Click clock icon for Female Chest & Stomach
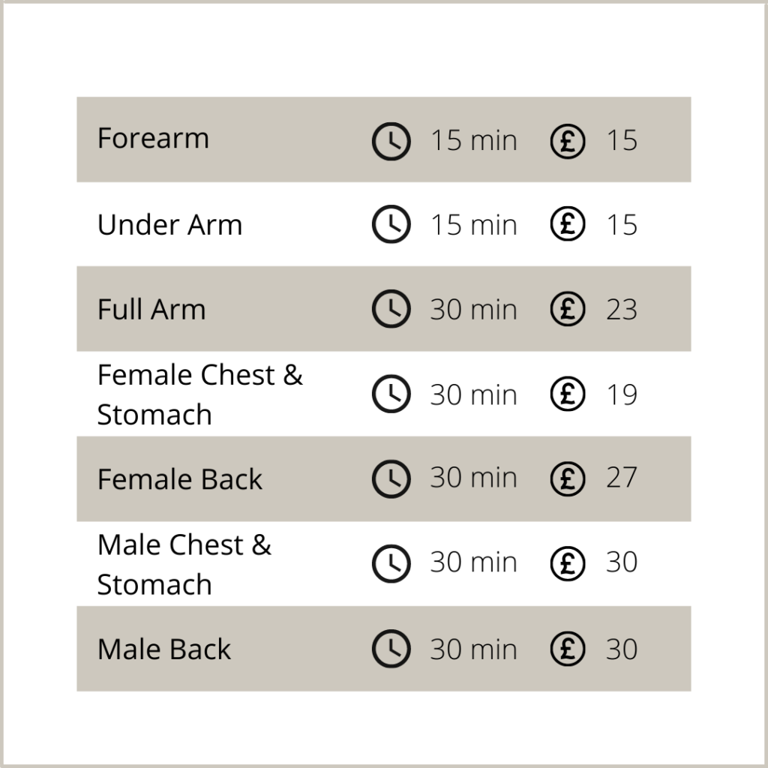Screen dimensions: 768x768 coord(391,394)
